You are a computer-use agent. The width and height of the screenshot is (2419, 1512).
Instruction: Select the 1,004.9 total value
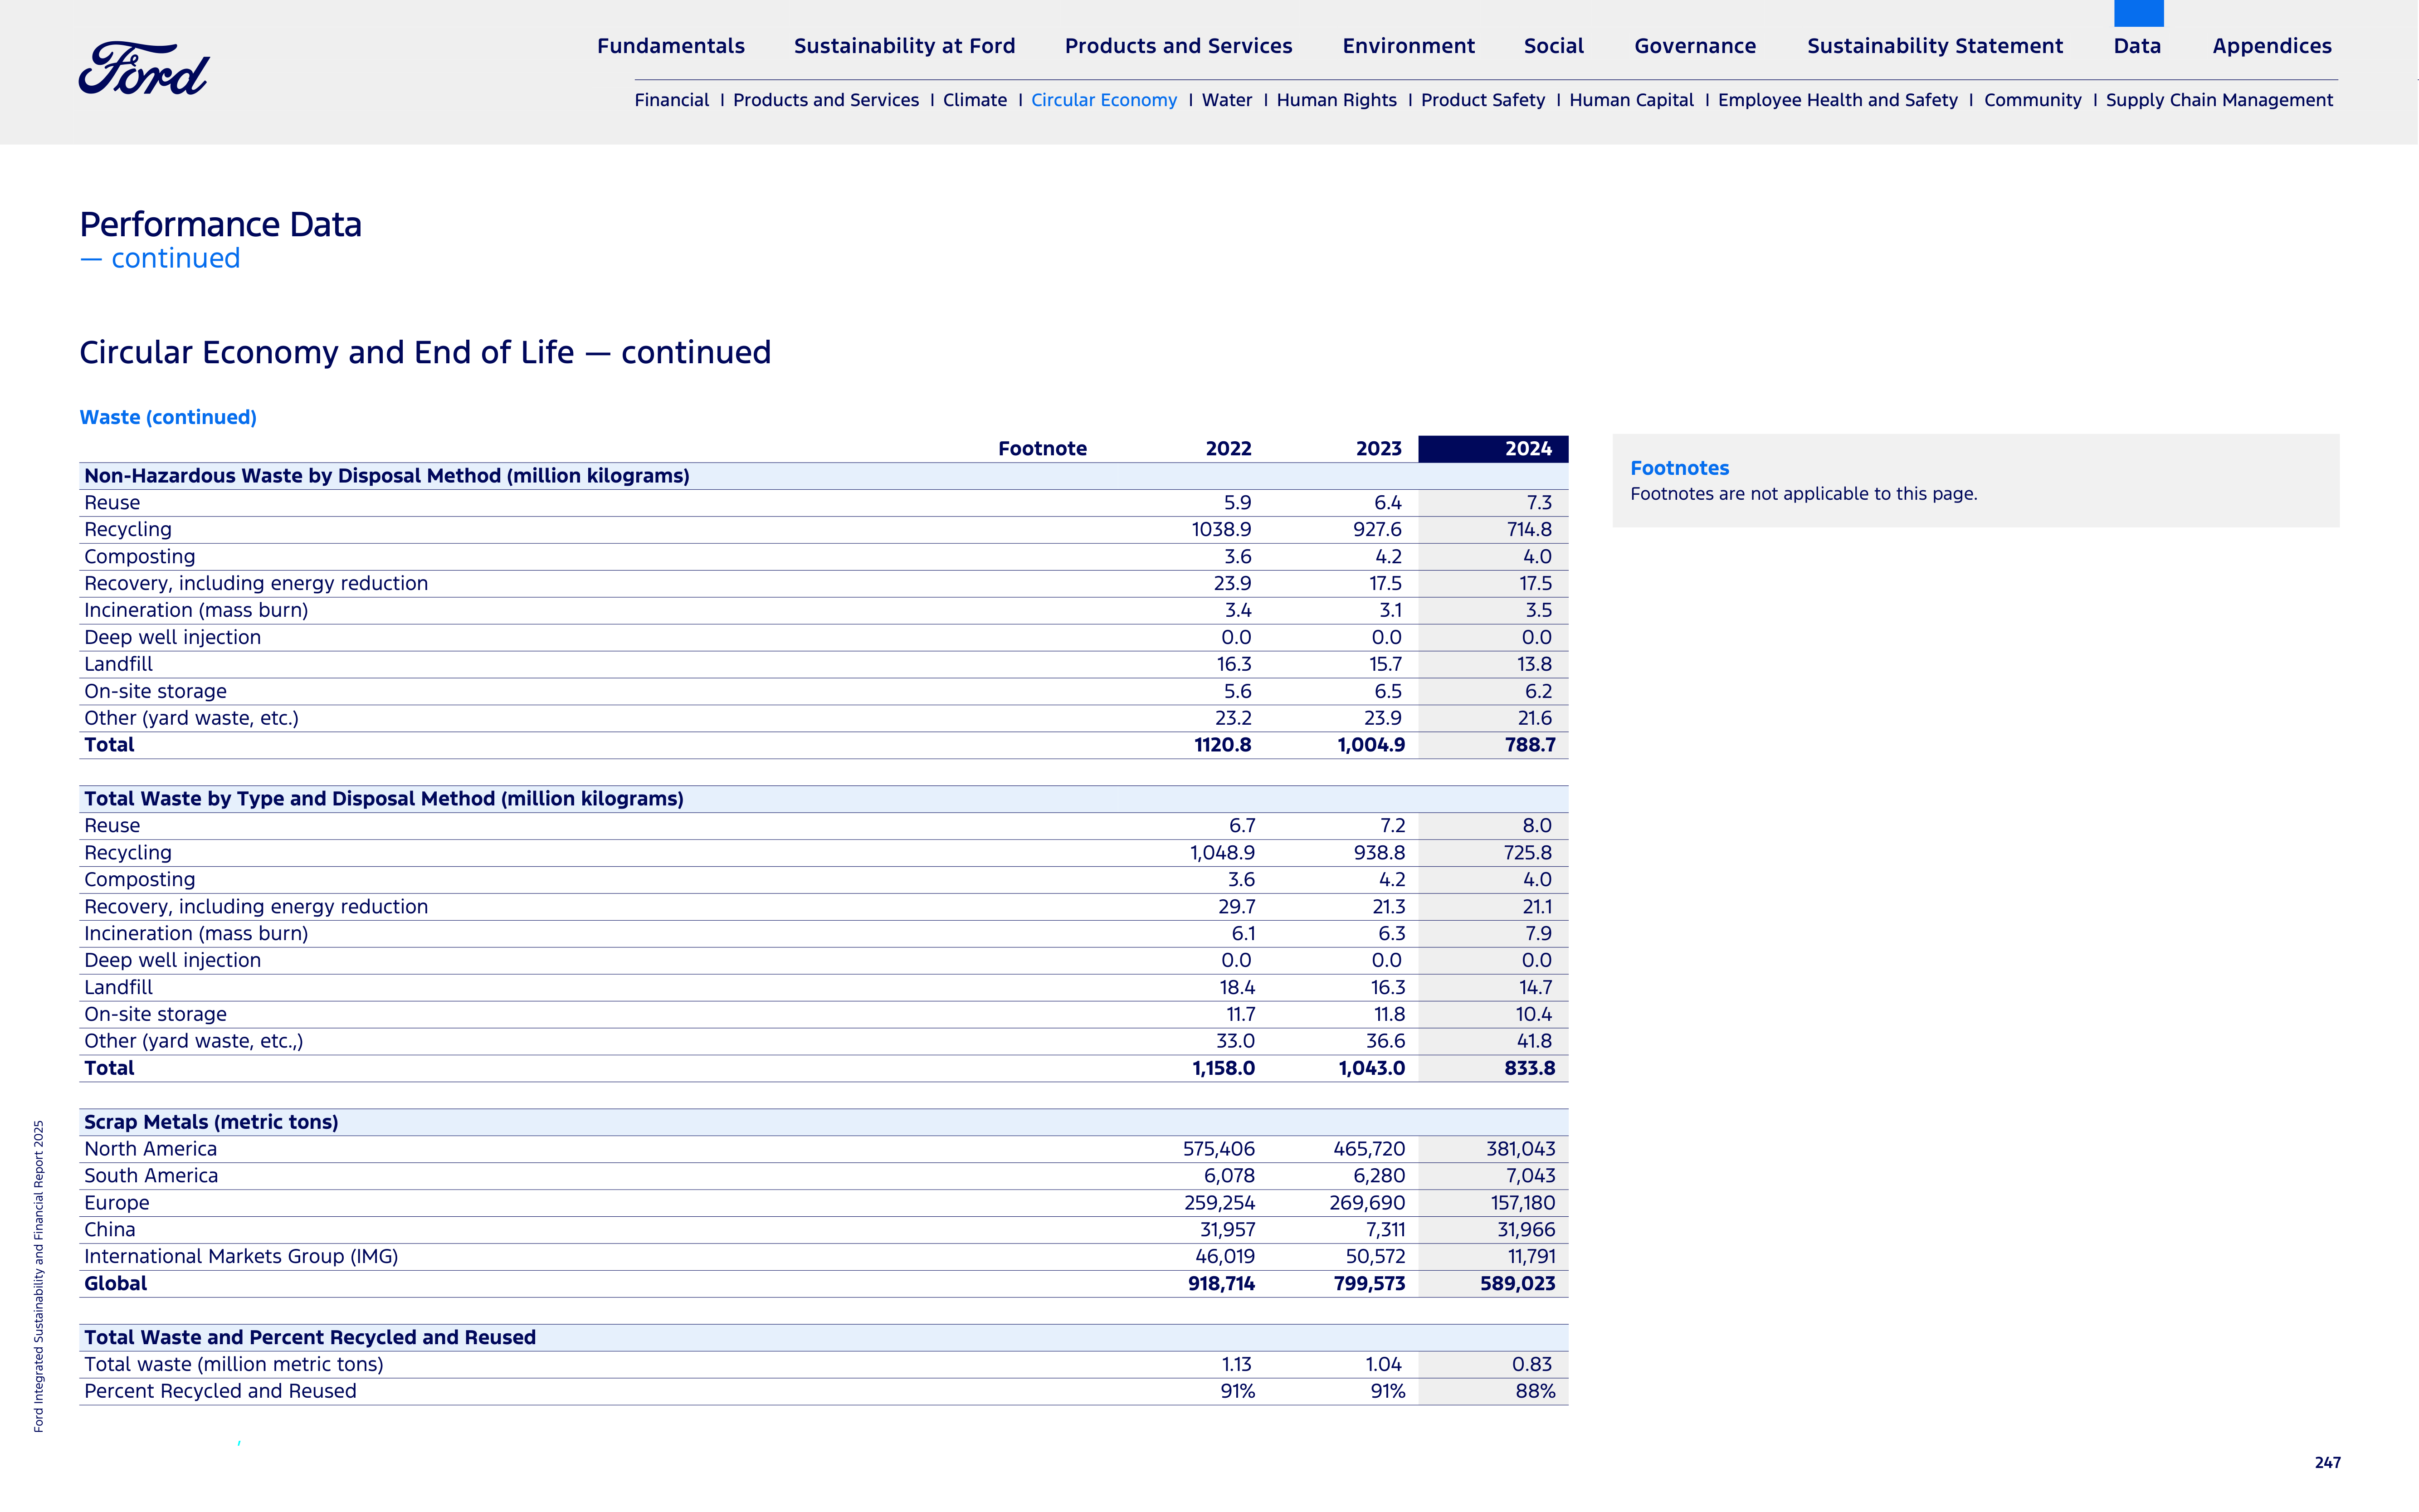pos(1371,745)
